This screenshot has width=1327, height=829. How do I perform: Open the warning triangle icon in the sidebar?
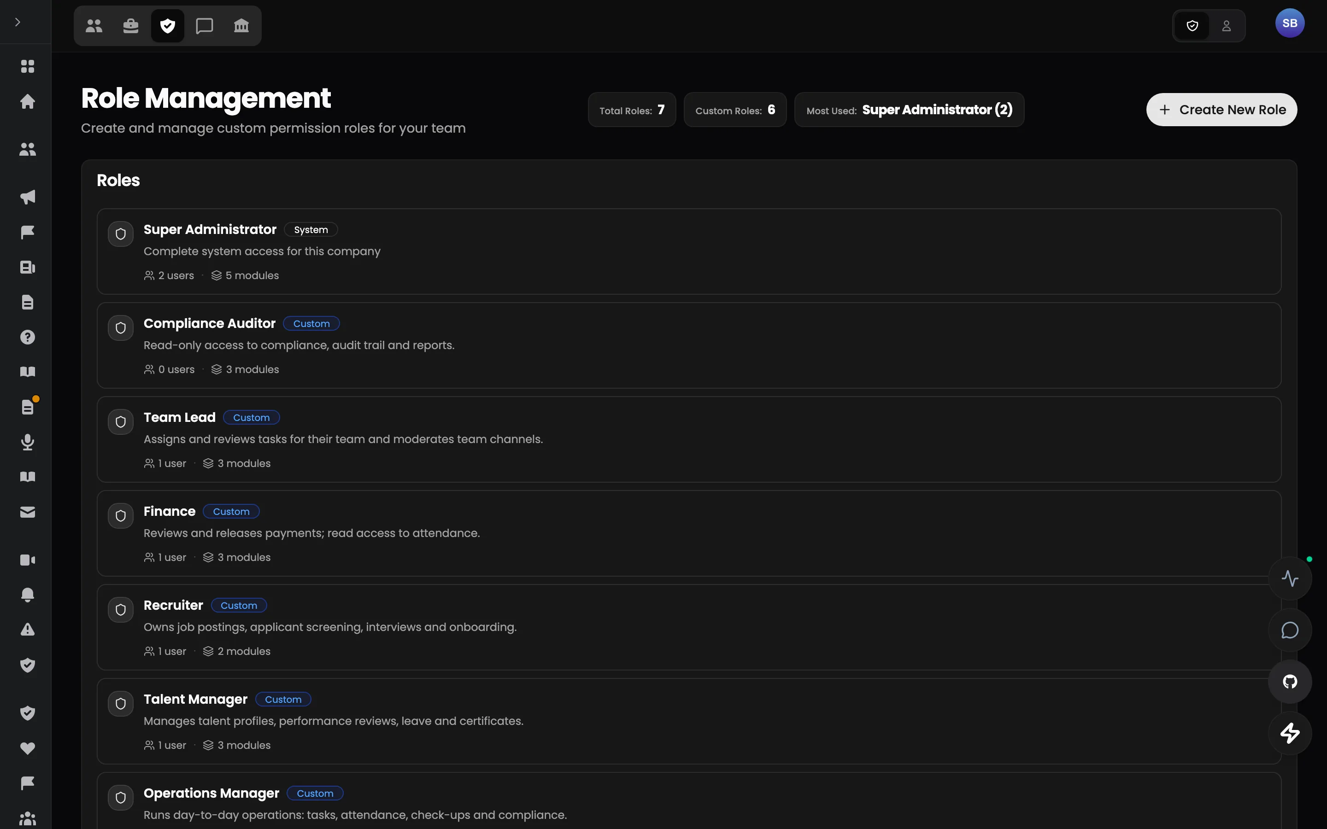(28, 630)
